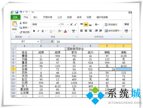The image size is (143, 108).
Task: Click the Redo arrow icon
Action: click(27, 12)
